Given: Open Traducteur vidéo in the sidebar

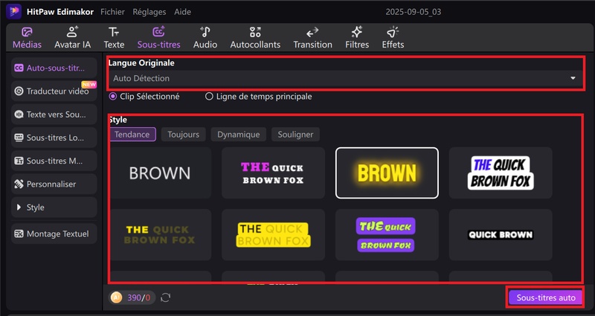Looking at the screenshot, I should [x=54, y=91].
